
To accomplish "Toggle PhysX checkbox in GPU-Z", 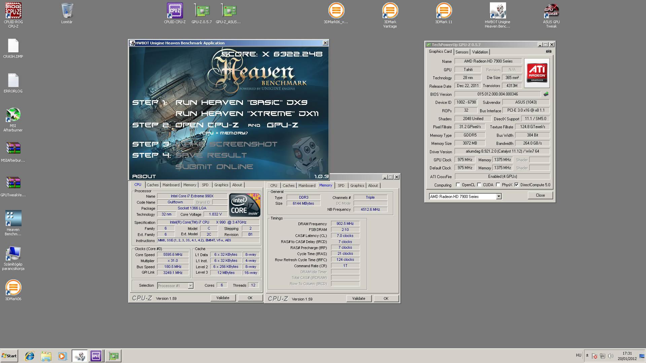I will pos(498,185).
